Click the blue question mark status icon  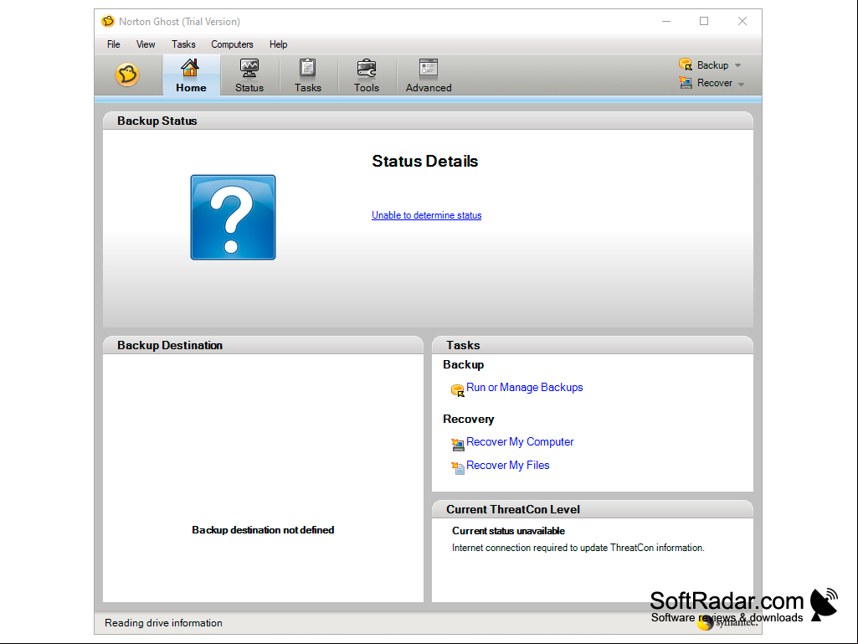click(233, 218)
